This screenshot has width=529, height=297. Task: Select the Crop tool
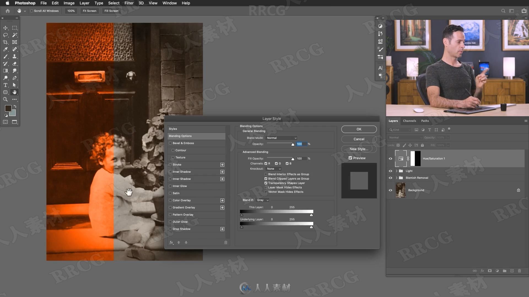tap(5, 42)
